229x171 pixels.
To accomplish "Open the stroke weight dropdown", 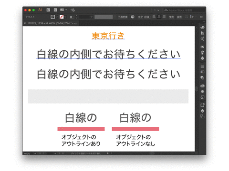I will point(92,17).
